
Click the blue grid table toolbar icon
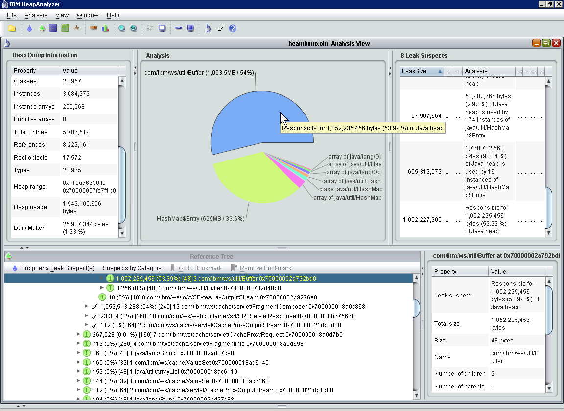coord(53,28)
